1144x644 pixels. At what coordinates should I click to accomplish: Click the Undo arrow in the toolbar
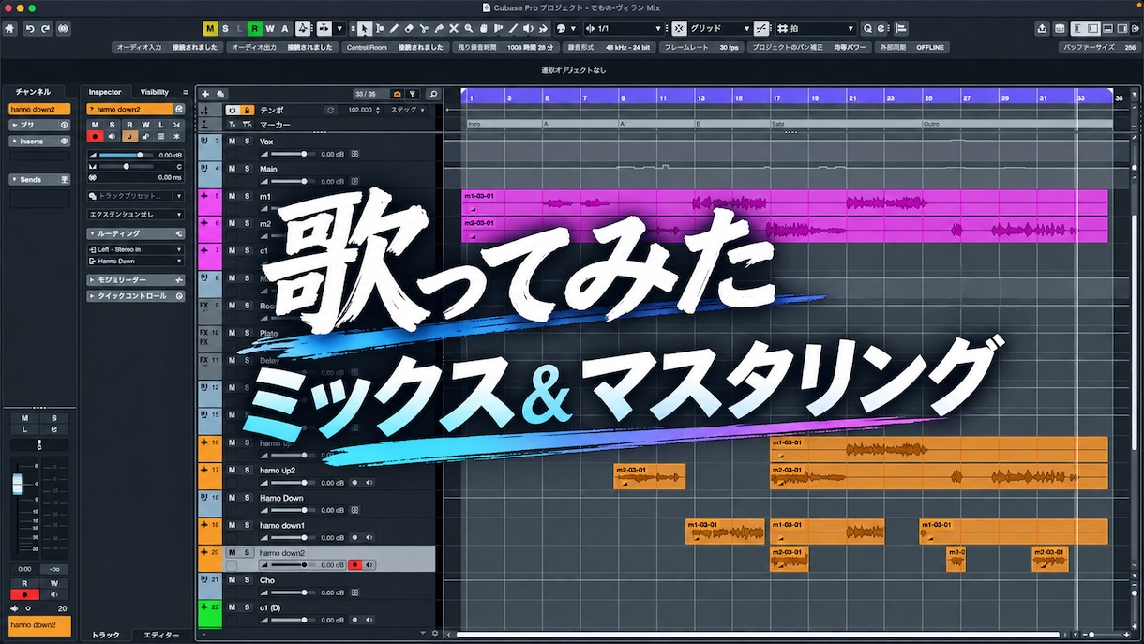pyautogui.click(x=30, y=29)
